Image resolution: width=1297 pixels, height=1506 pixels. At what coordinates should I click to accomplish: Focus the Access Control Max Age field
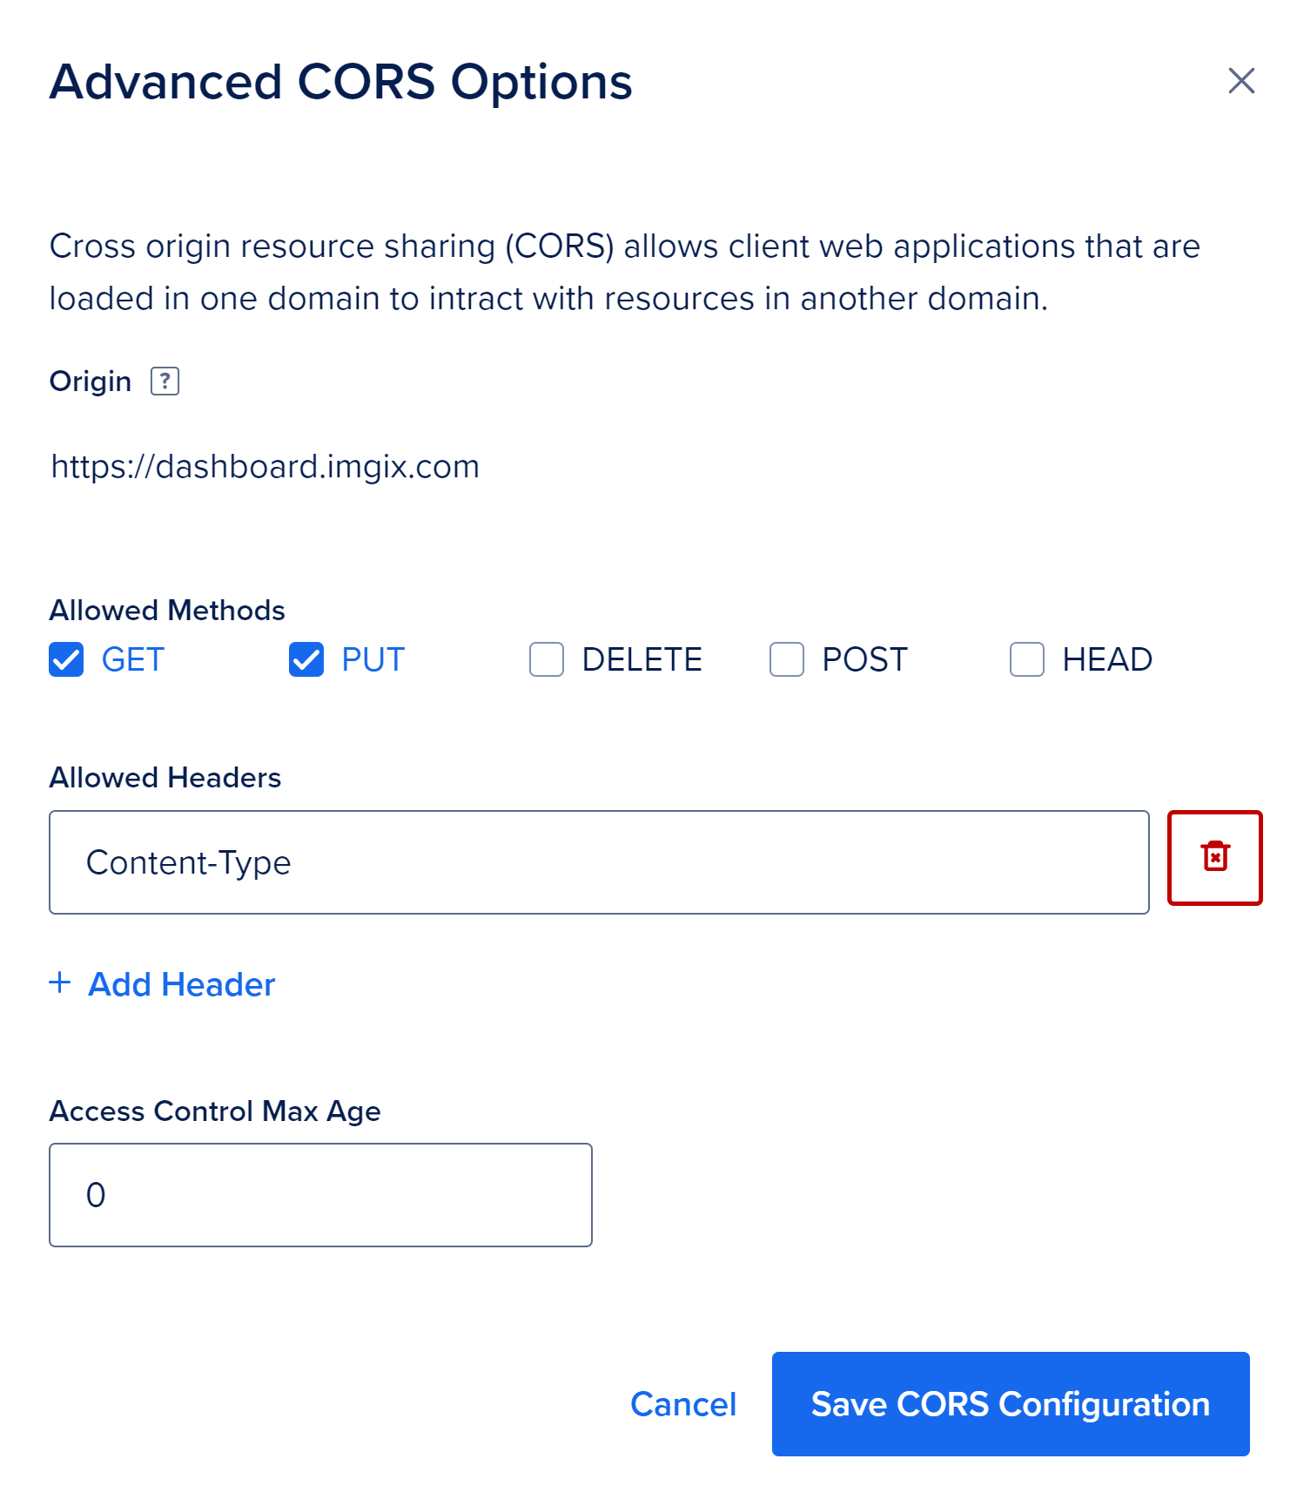tap(320, 1194)
